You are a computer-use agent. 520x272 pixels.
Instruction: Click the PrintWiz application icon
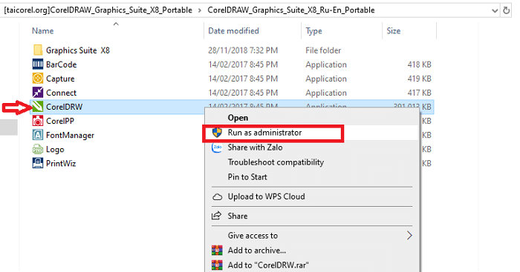click(37, 163)
